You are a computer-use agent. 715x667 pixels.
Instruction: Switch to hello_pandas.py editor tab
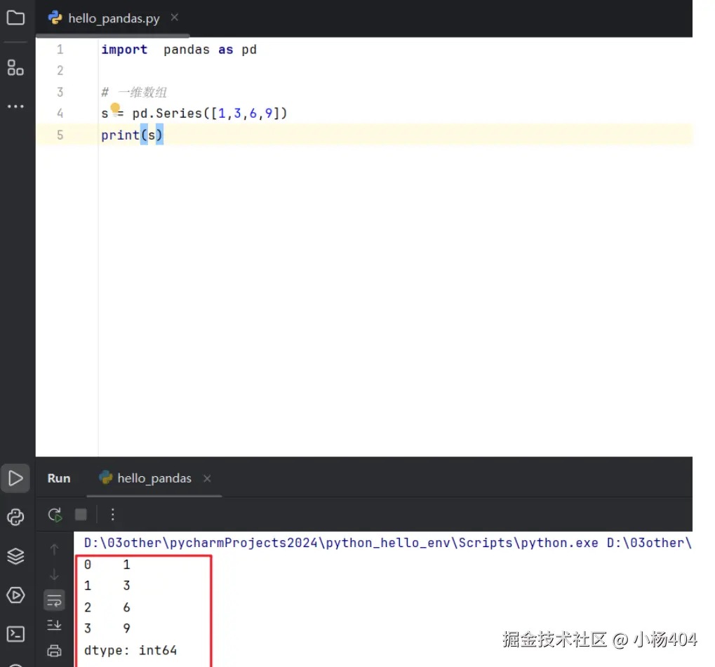pos(114,18)
